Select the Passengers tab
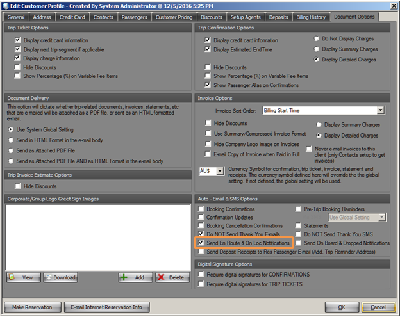Viewport: 400px width, 317px height. 135,17
